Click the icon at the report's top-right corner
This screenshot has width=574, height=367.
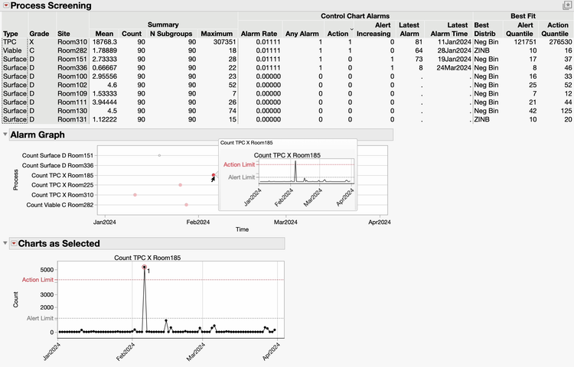coord(567,5)
